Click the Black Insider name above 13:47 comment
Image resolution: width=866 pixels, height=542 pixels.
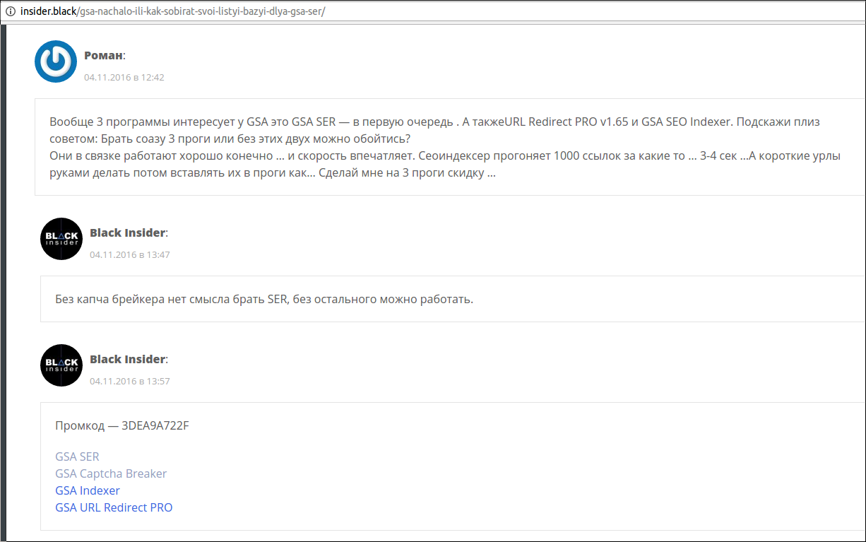(128, 232)
